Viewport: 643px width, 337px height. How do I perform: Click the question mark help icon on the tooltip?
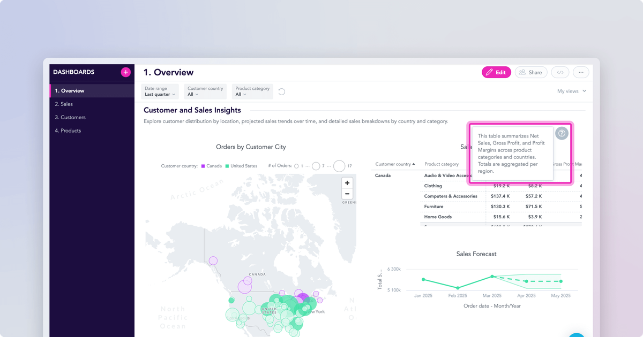coord(562,133)
